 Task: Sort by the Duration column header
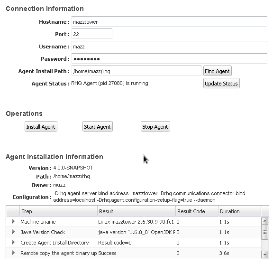(x=240, y=211)
